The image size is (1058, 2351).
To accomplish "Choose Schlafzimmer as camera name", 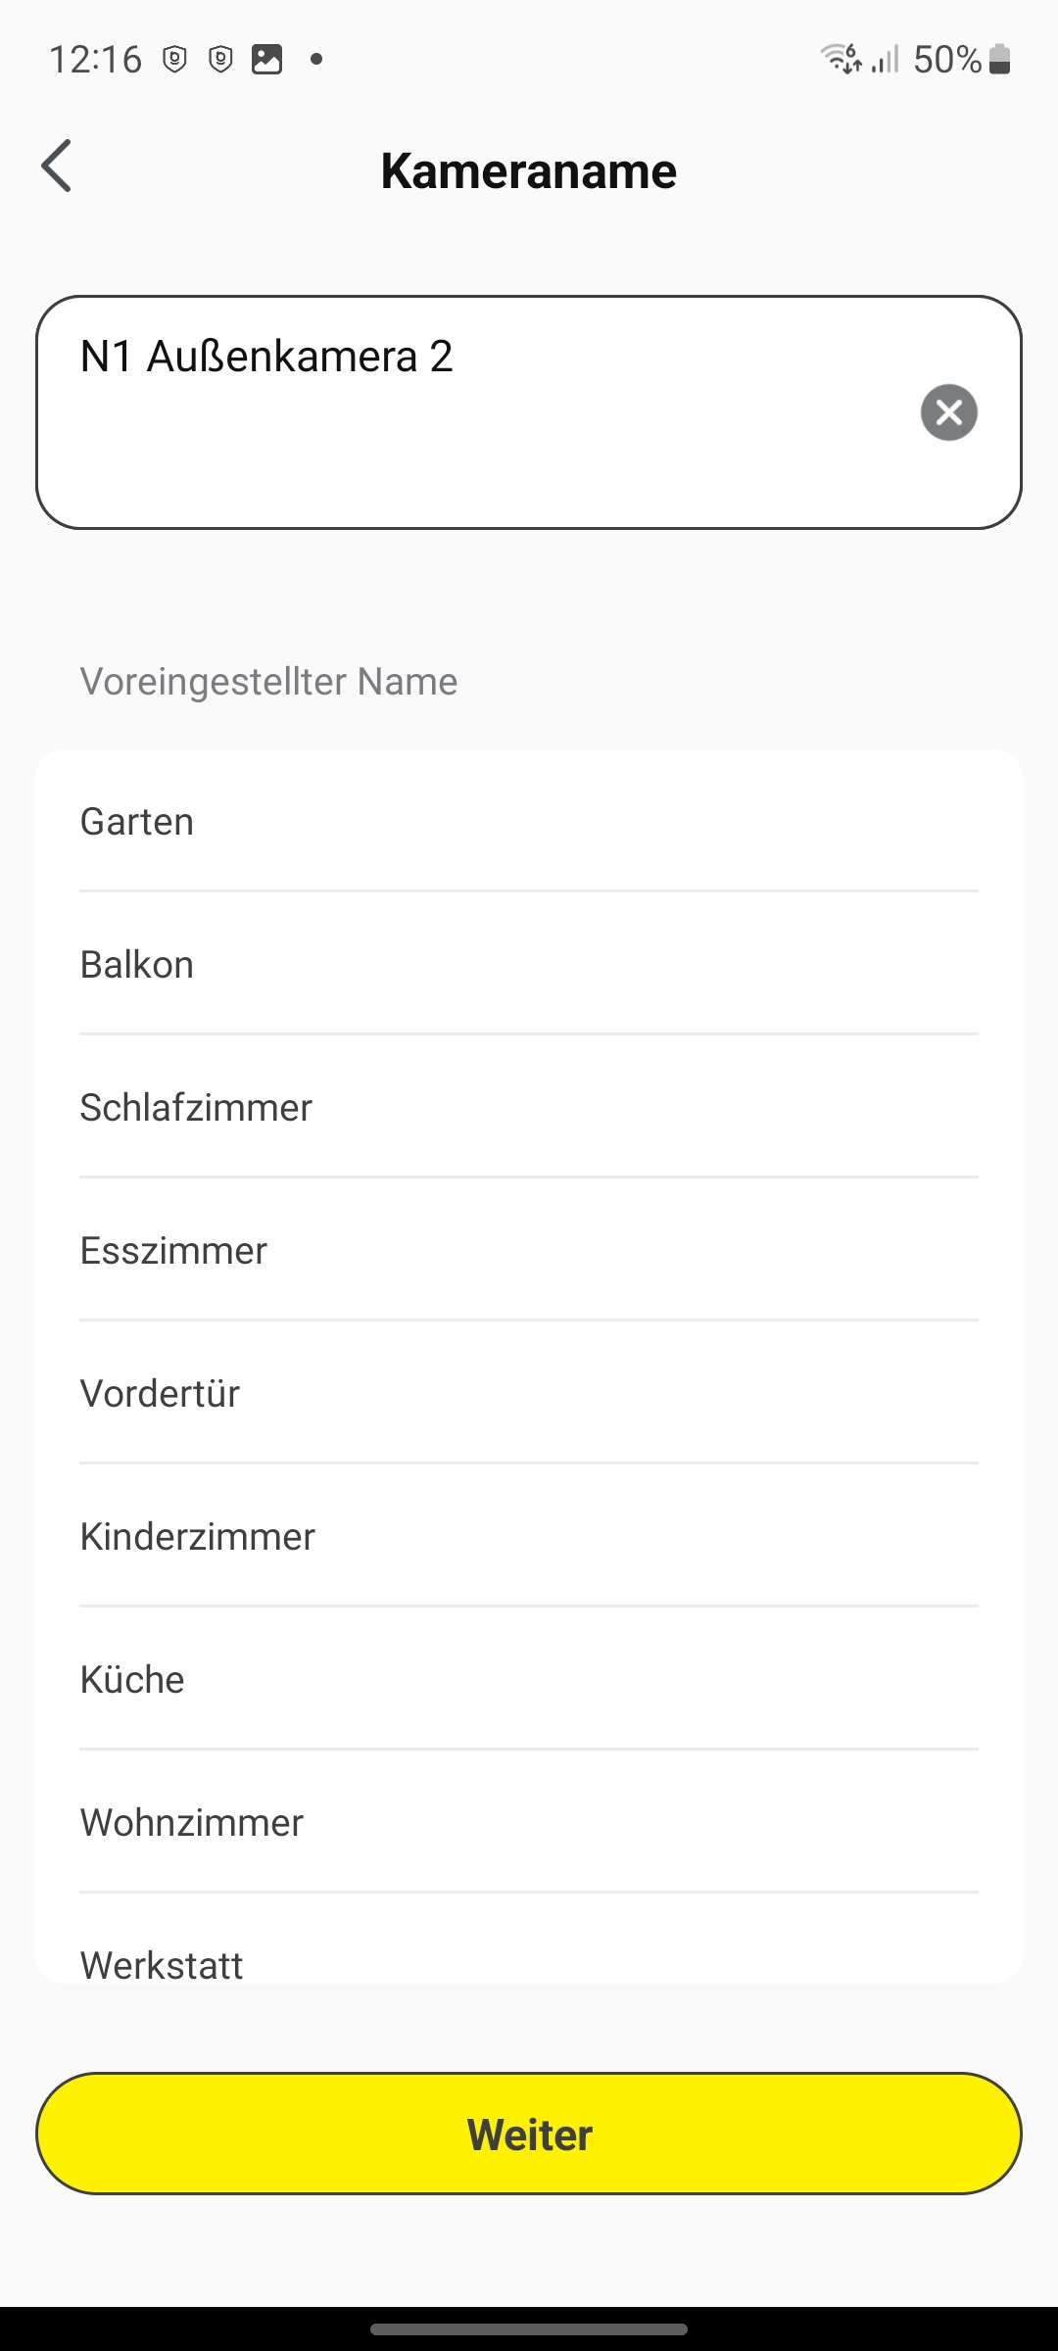I will point(529,1108).
